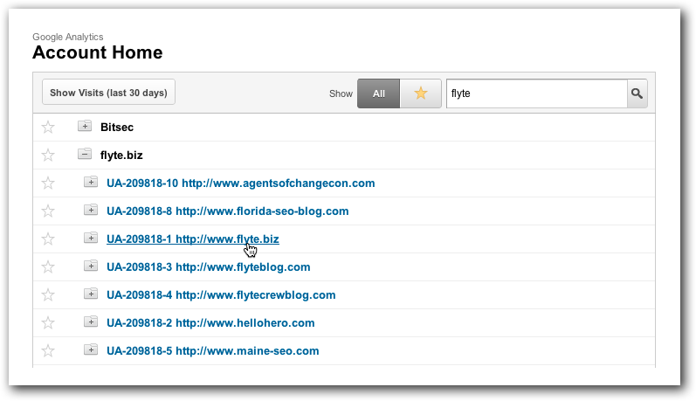Mark the florida-seo-blog.com property star
The image size is (696, 401).
point(48,211)
